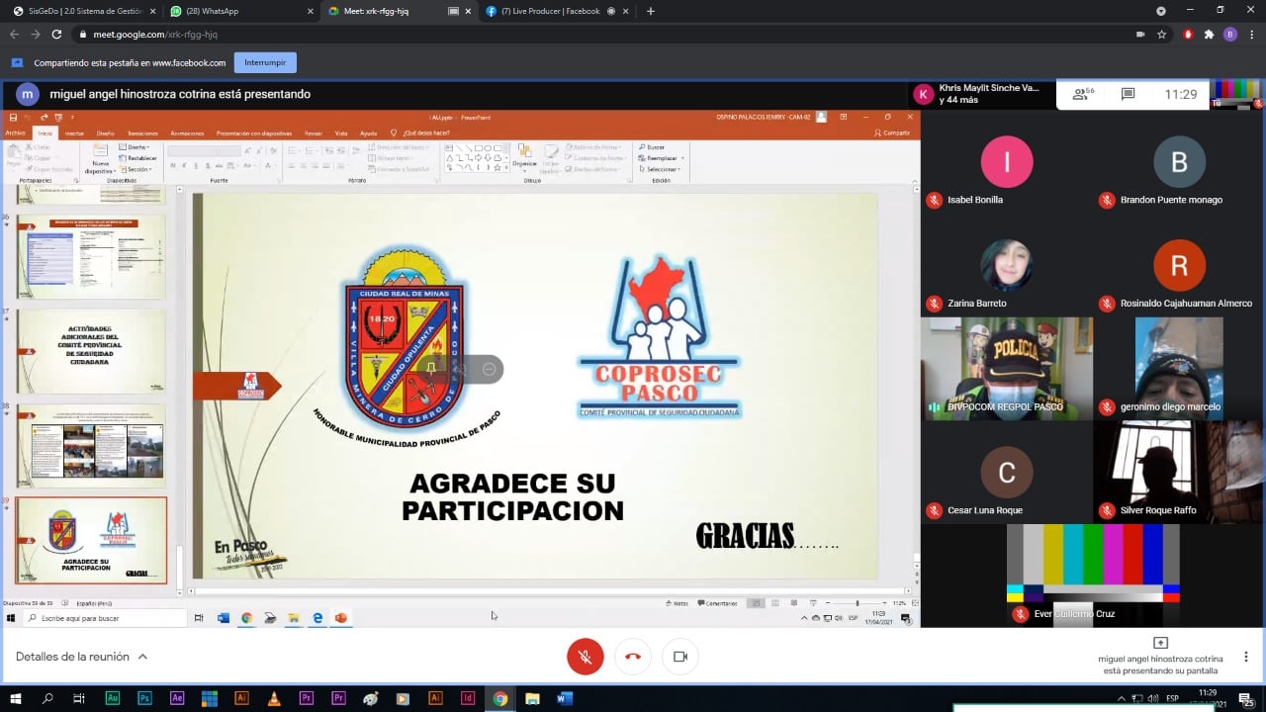The height and width of the screenshot is (712, 1266).
Task: Open the Chrome three-dot menu
Action: 1250,34
